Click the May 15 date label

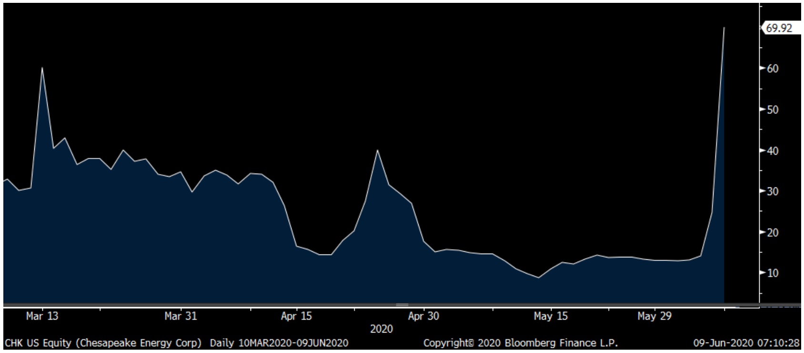pos(551,316)
